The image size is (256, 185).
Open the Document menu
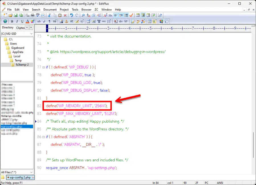[50, 10]
